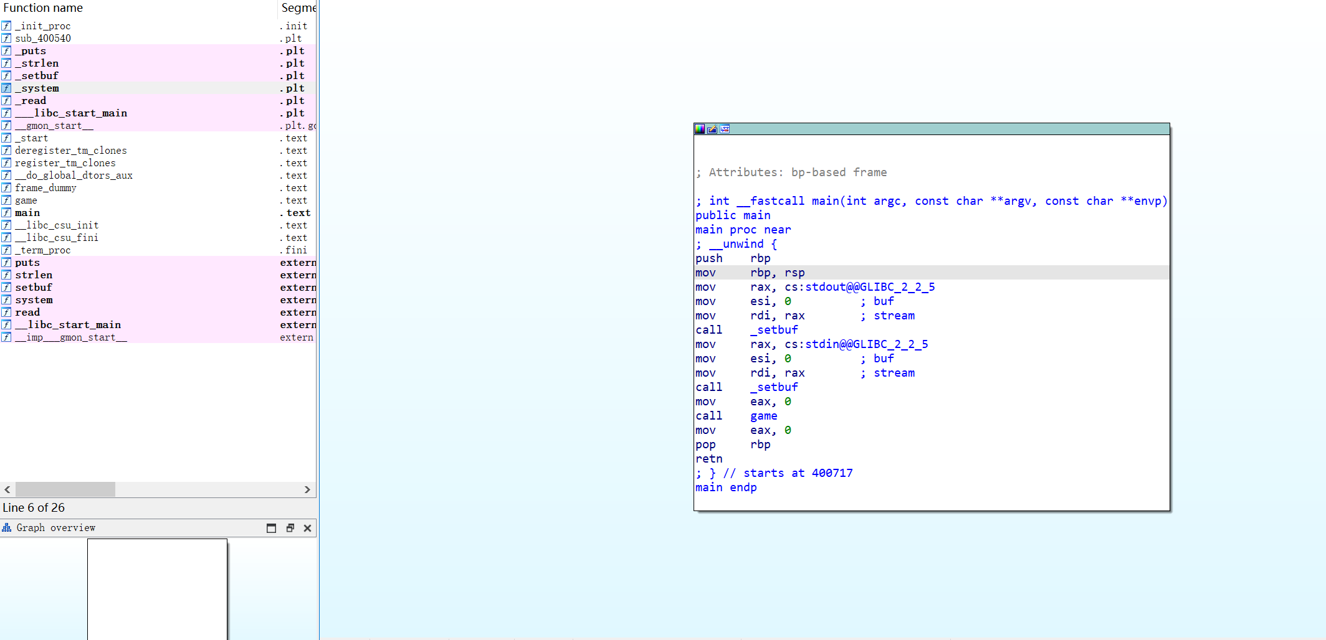Click the function icon beside frame_dummy
The width and height of the screenshot is (1326, 640).
6,188
